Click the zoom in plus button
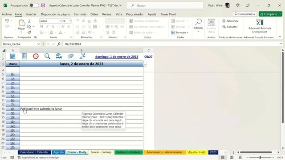Image resolution: width=285 pixels, height=160 pixels. tap(273, 157)
